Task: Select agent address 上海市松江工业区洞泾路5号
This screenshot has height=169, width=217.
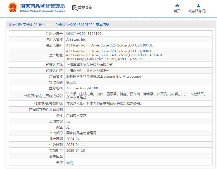Action: point(87,71)
